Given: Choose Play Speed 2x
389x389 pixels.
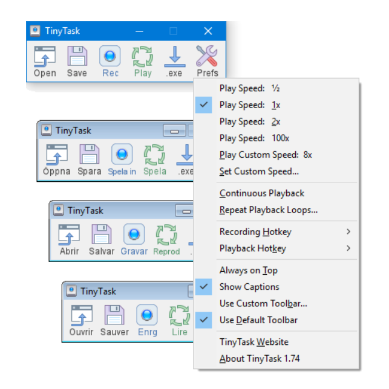Looking at the screenshot, I should (x=276, y=121).
